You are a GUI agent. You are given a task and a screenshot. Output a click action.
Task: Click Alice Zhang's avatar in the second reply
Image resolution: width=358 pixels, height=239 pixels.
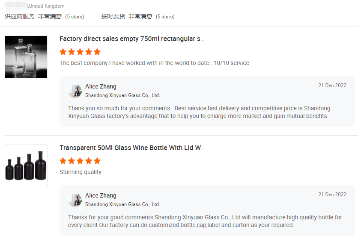point(75,200)
